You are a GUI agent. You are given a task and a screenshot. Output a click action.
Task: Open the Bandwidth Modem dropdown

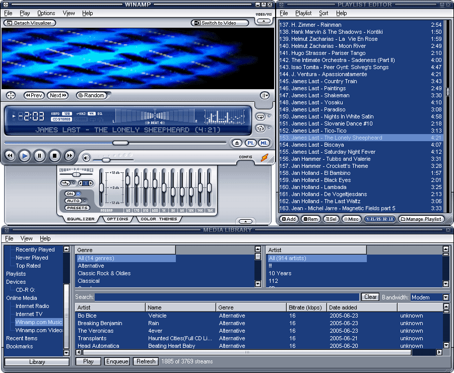[x=445, y=297]
